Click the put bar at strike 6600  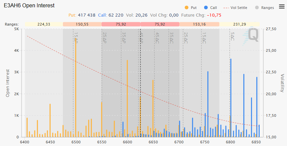(x=127, y=100)
